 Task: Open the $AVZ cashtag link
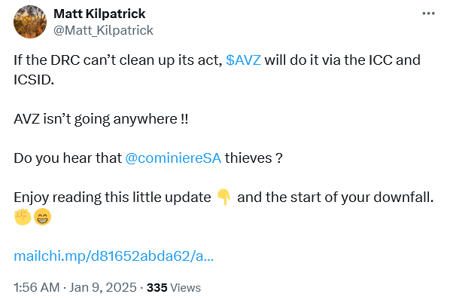[x=243, y=60]
